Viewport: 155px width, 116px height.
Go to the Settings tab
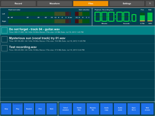click(x=127, y=4)
